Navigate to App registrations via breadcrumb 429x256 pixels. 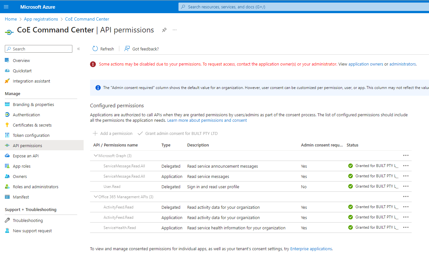41,19
